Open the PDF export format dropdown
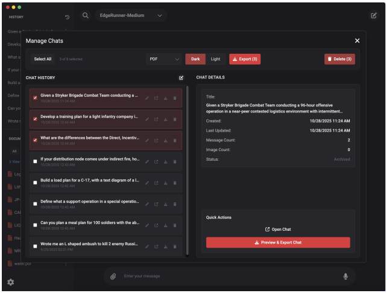Image resolution: width=386 pixels, height=293 pixels. click(163, 59)
